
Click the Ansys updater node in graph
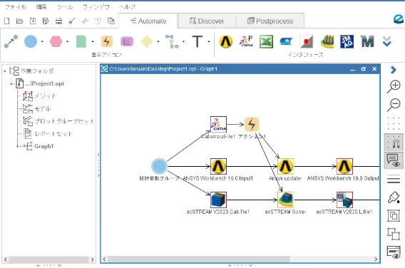(285, 166)
